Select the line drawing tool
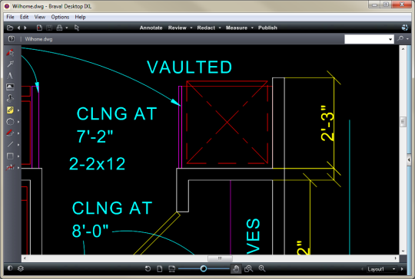 coord(10,144)
